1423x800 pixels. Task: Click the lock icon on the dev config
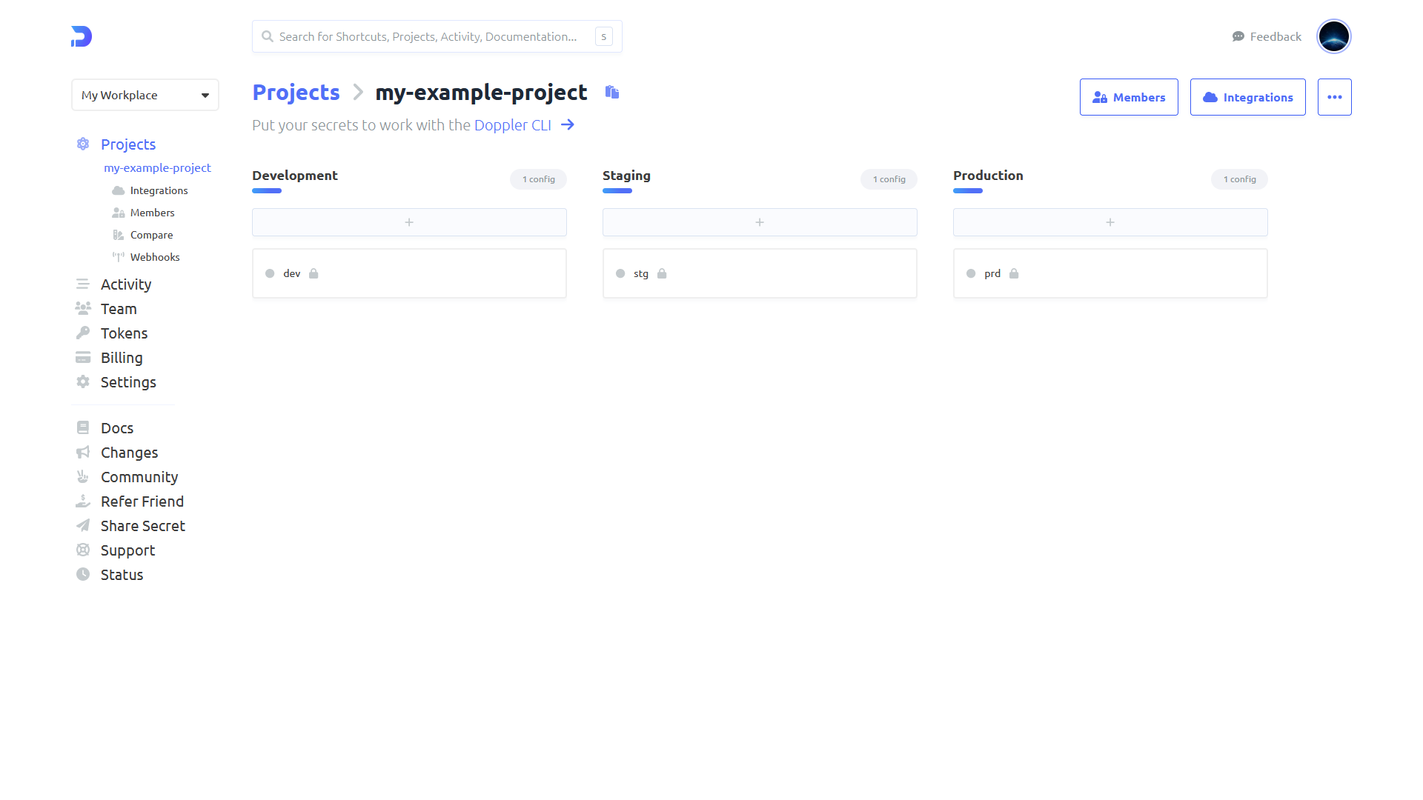[314, 273]
